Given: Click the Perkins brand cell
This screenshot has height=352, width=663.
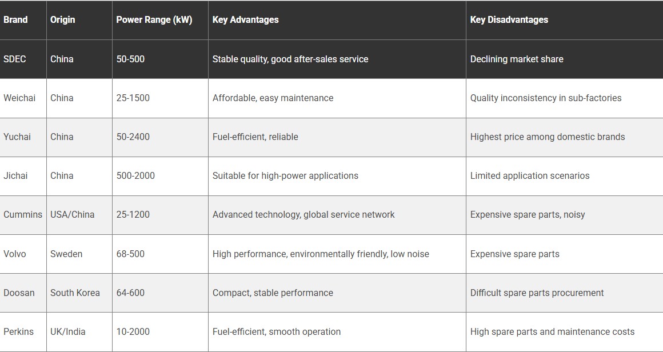Looking at the screenshot, I should (x=18, y=331).
